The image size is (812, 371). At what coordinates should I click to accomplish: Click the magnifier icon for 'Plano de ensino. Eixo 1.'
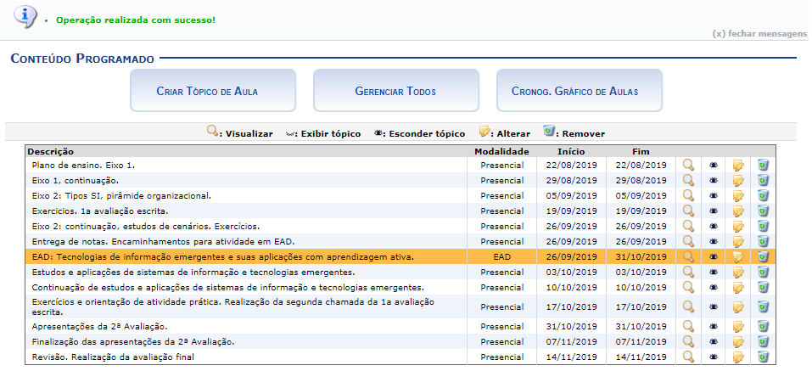tap(688, 165)
